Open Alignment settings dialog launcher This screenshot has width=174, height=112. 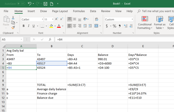coord(101,33)
